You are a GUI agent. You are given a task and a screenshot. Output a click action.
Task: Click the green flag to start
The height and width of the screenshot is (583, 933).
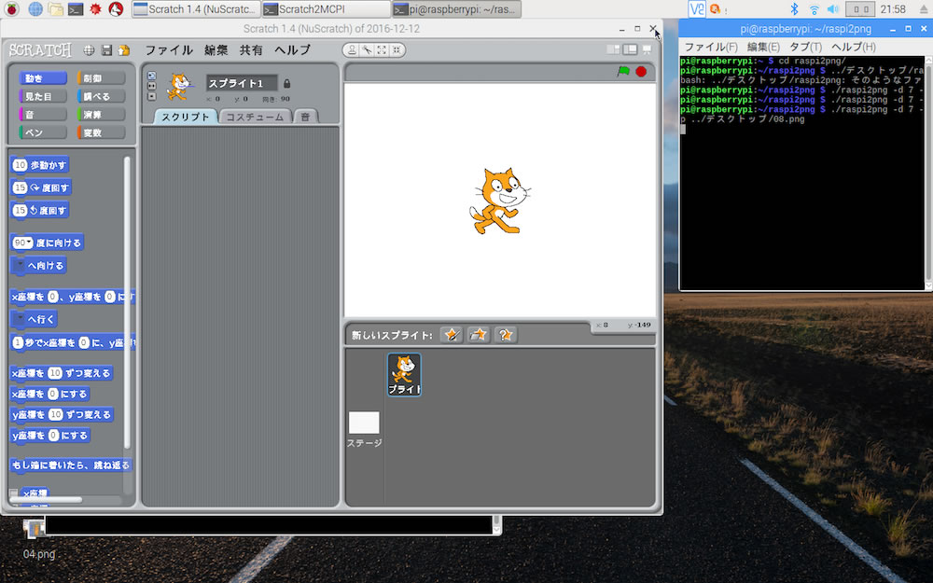[x=623, y=72]
